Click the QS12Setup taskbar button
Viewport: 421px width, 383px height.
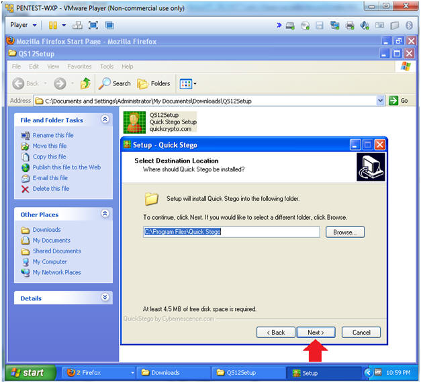click(248, 373)
